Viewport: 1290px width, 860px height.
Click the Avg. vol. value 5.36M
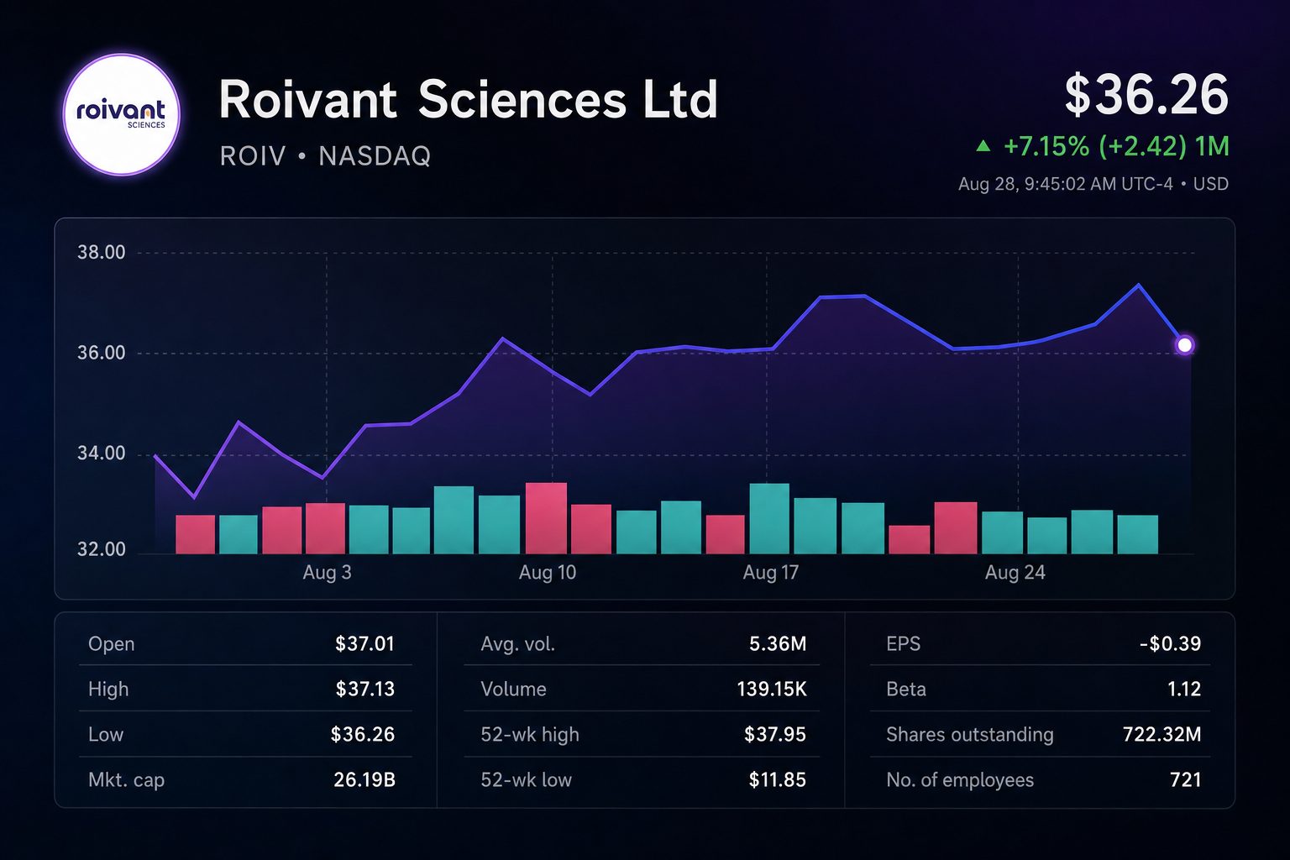click(x=778, y=644)
